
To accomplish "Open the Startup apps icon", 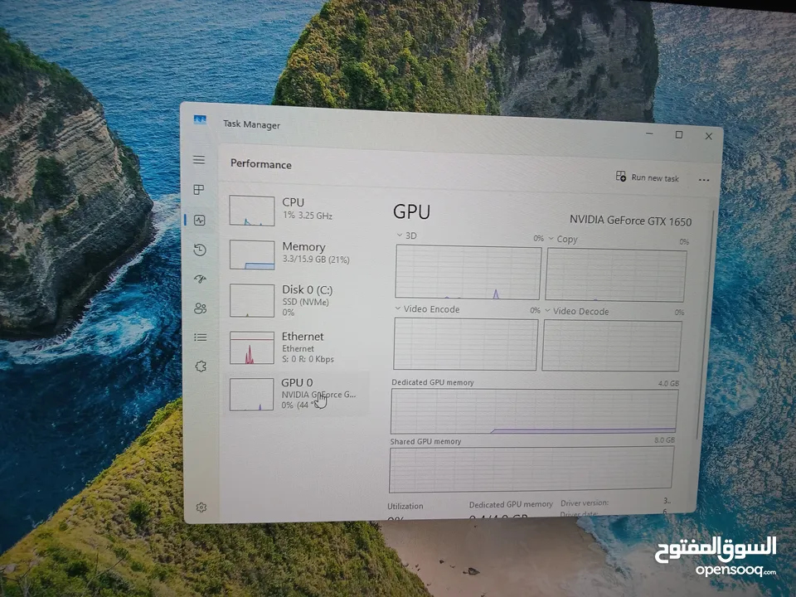I will [200, 279].
